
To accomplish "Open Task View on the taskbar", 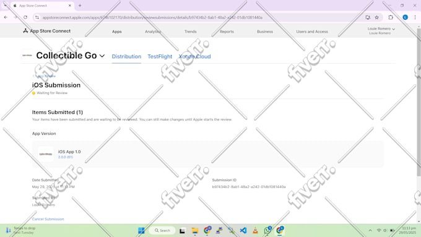I will pos(182,230).
